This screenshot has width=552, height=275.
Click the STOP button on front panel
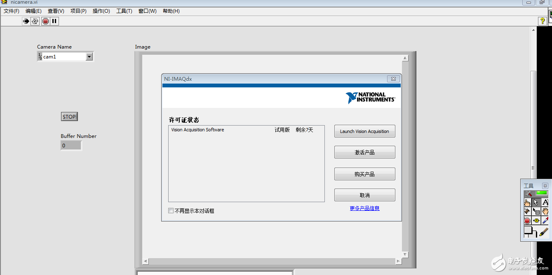pos(69,117)
